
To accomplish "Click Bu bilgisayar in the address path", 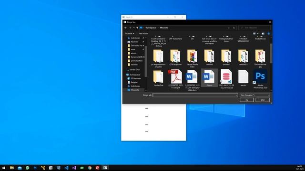I will tap(151, 28).
